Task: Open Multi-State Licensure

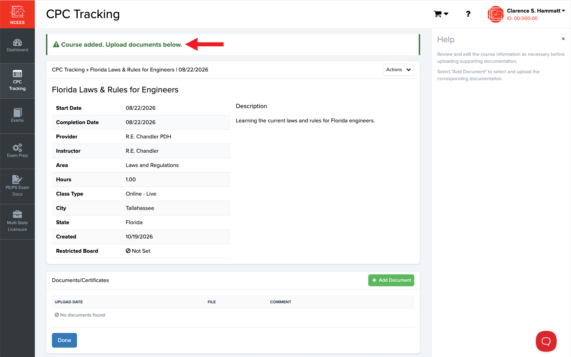Action: click(x=17, y=222)
